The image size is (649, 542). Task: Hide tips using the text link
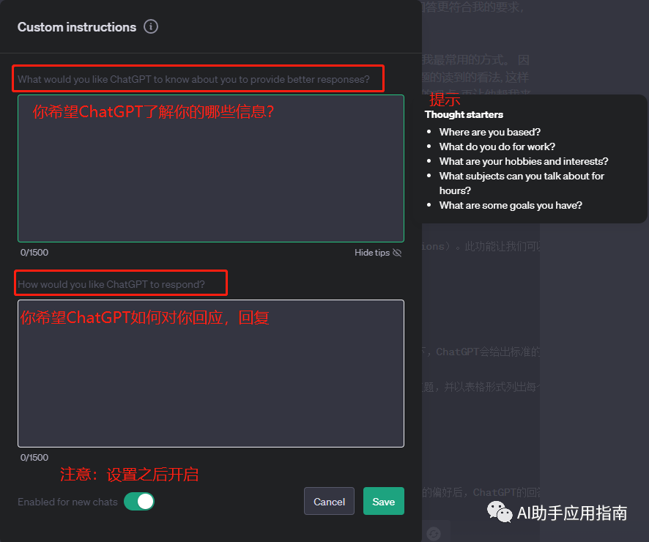pos(371,253)
